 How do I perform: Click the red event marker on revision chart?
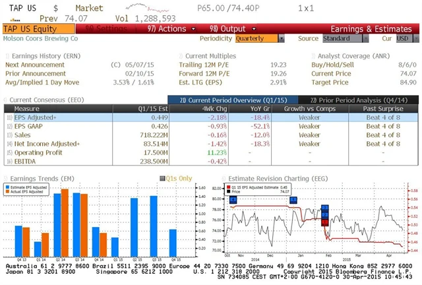click(325, 222)
